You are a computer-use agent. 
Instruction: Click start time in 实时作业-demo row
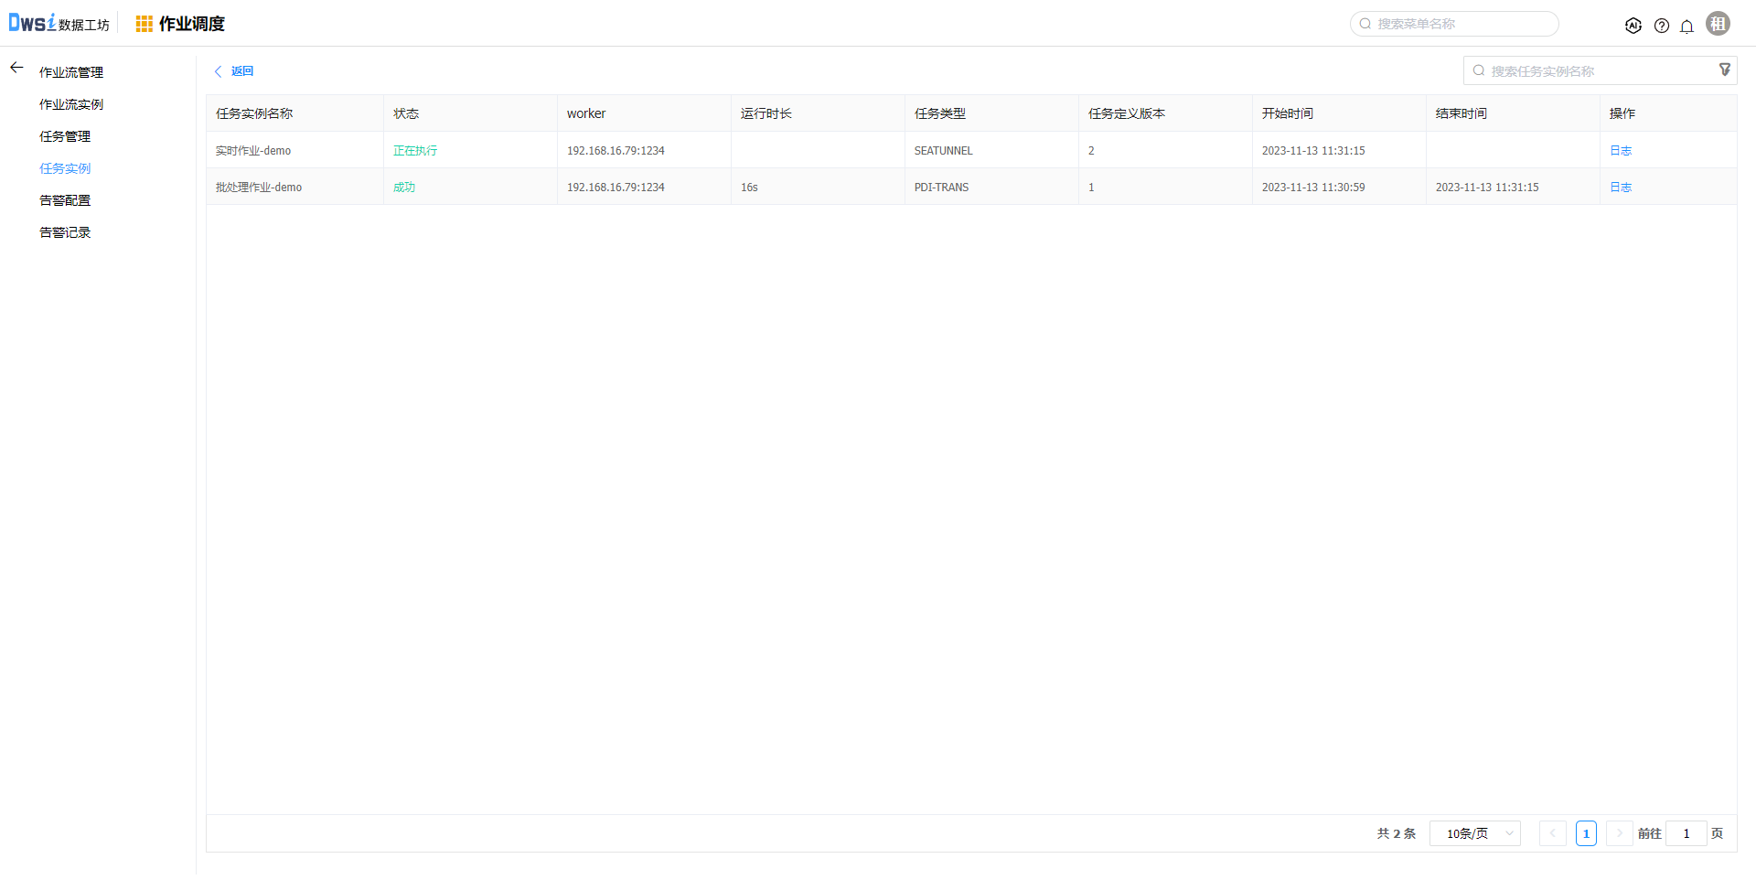(x=1313, y=151)
